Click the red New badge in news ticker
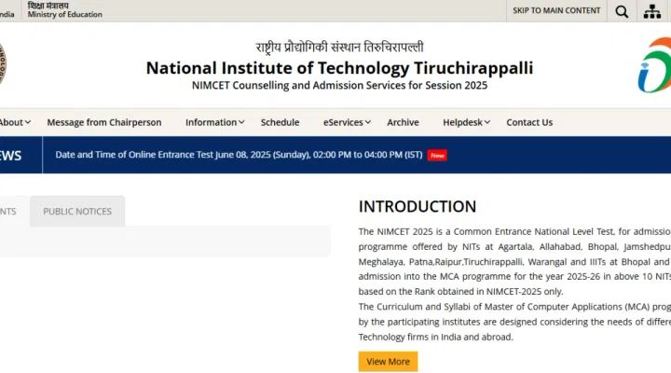 (437, 156)
